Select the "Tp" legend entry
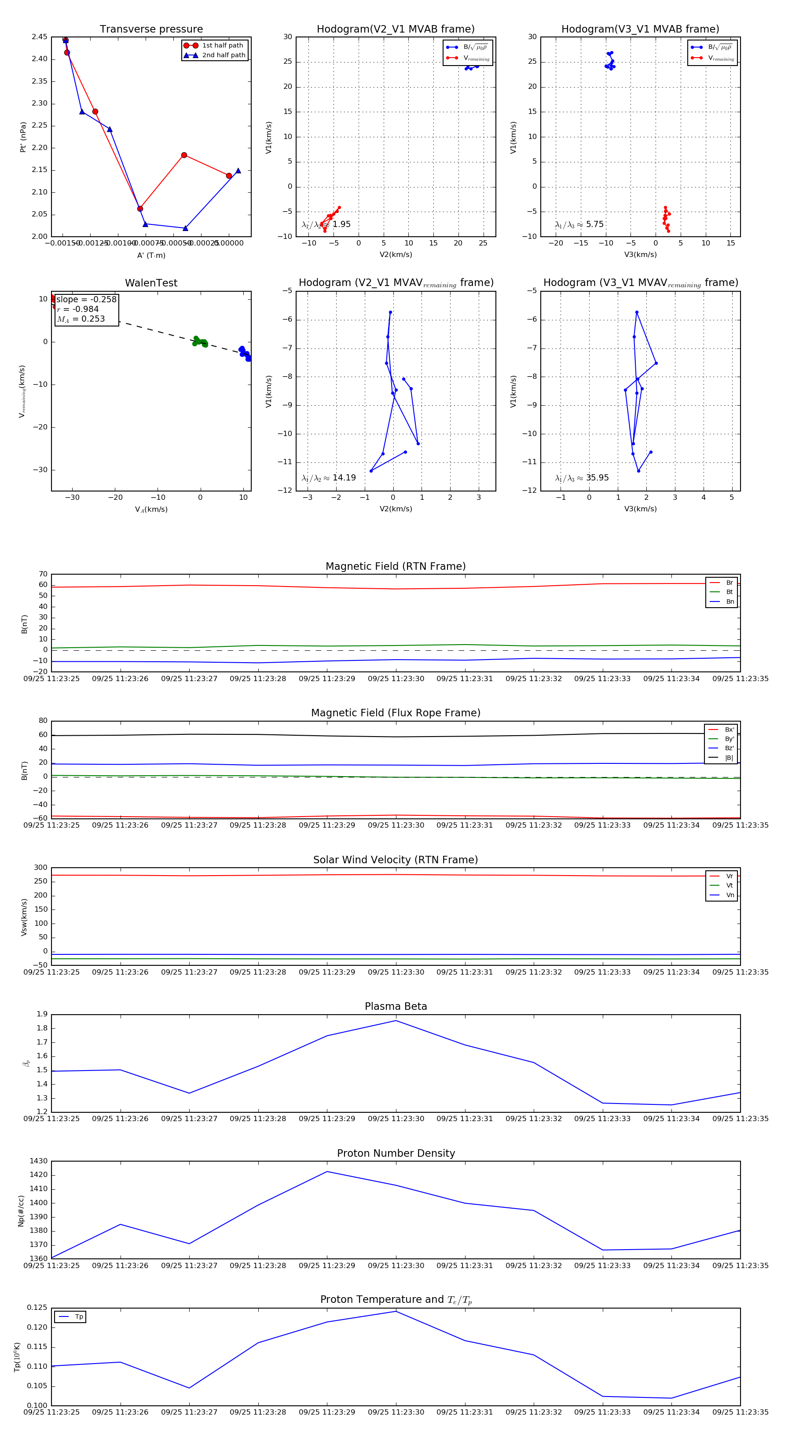 tap(70, 1317)
